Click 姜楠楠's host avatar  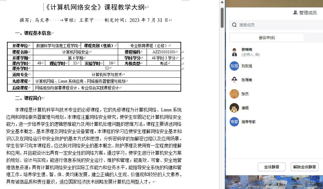pos(234,52)
